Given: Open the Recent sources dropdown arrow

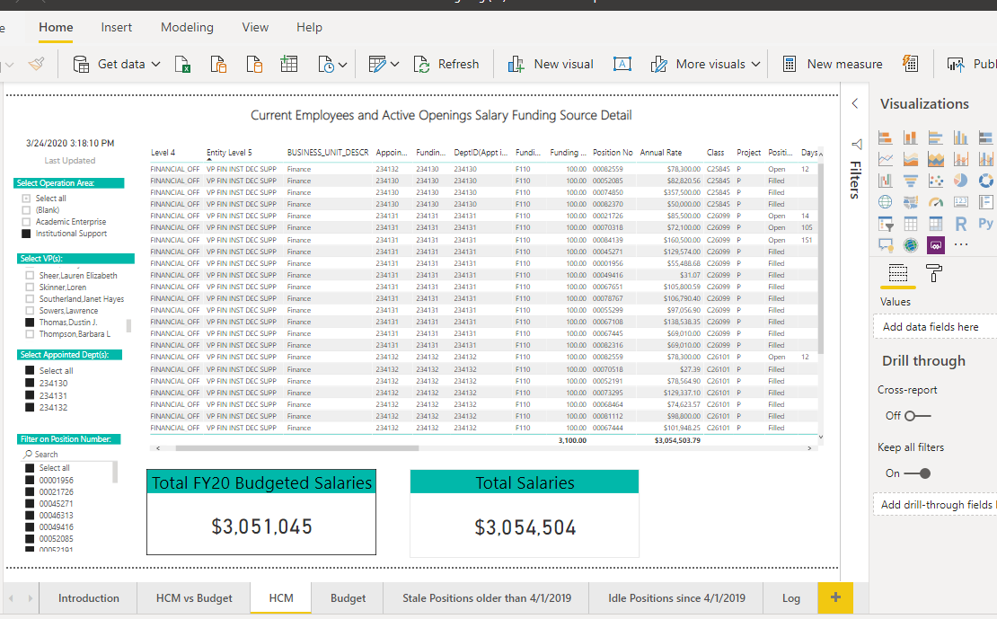Looking at the screenshot, I should tap(343, 65).
